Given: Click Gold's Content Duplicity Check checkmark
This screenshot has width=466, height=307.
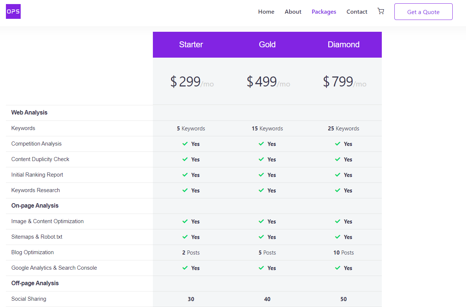Looking at the screenshot, I should pos(261,159).
